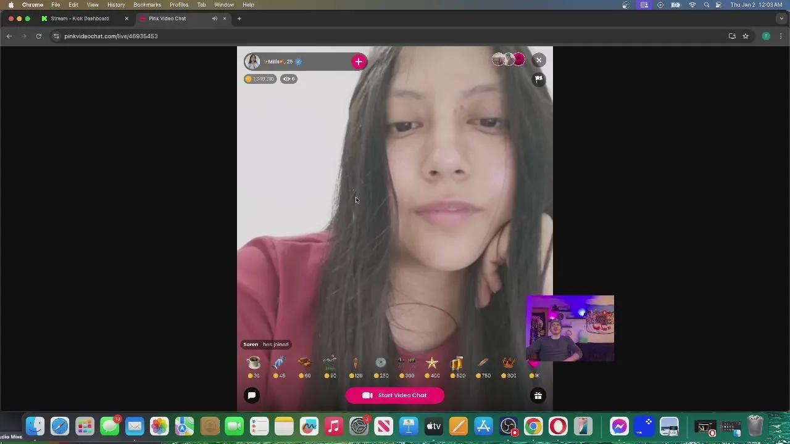Viewport: 790px width, 444px height.
Task: Bookmark this page with the star icon
Action: point(746,36)
